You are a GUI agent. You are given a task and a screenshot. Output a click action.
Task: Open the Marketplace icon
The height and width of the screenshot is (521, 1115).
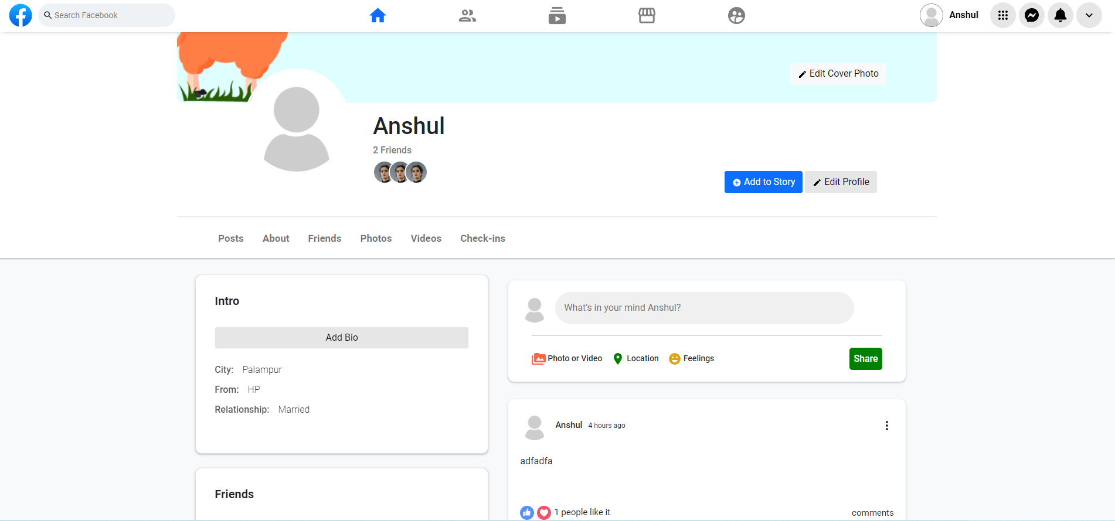pyautogui.click(x=647, y=15)
